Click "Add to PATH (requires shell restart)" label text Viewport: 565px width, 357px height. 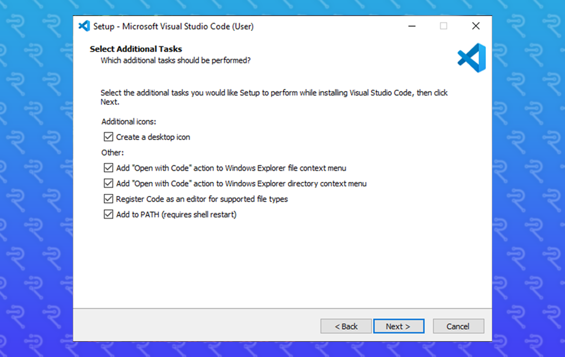pyautogui.click(x=176, y=214)
